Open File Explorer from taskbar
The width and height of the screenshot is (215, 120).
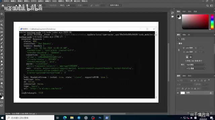point(72,118)
